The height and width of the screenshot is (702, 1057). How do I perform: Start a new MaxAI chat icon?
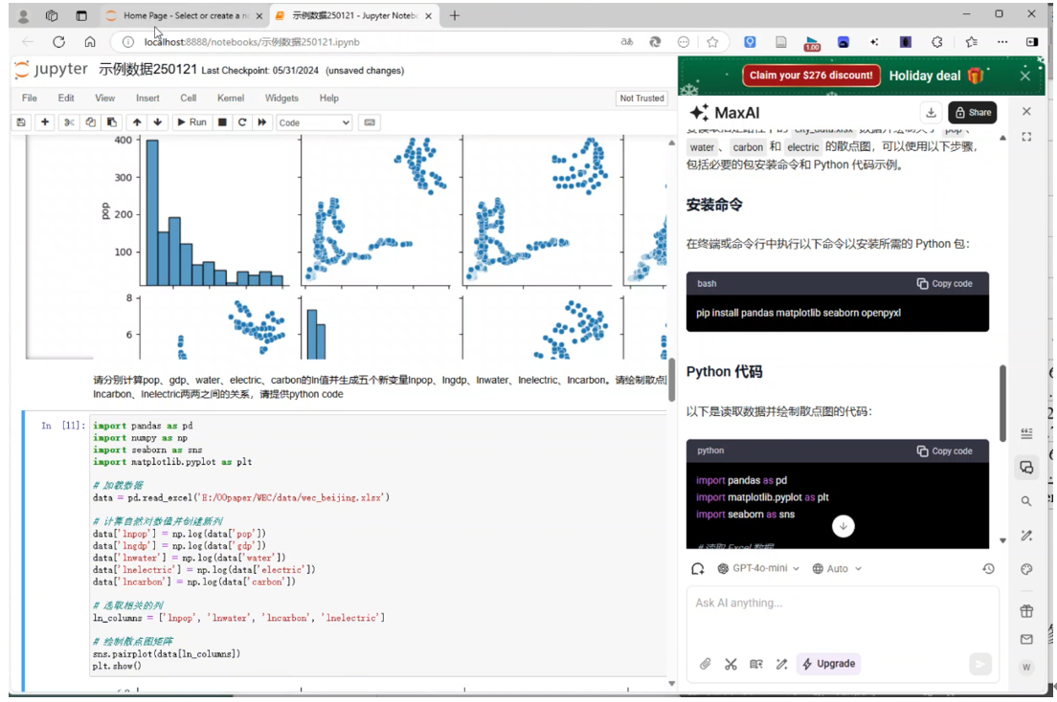click(x=698, y=569)
